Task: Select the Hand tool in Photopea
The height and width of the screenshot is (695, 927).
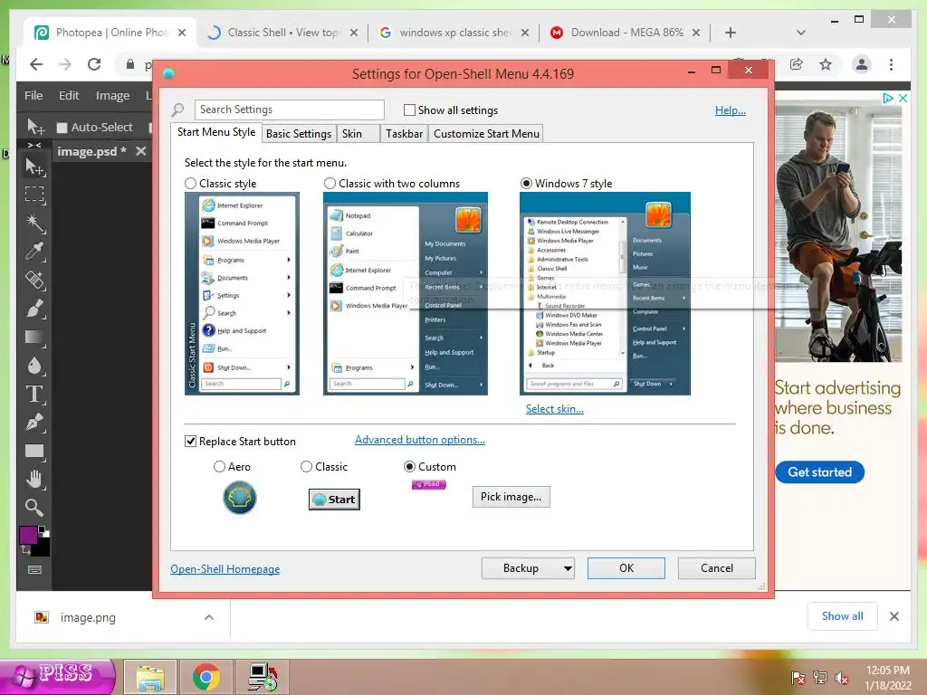Action: (x=34, y=480)
